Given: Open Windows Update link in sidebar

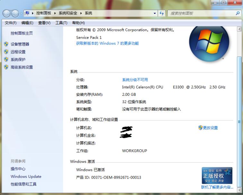Looking at the screenshot, I should click(x=26, y=177).
